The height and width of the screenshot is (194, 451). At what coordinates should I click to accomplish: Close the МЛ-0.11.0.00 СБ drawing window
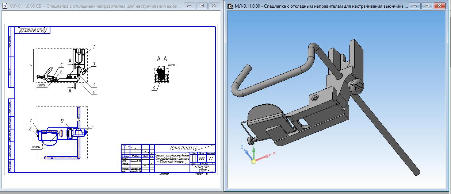[214, 6]
